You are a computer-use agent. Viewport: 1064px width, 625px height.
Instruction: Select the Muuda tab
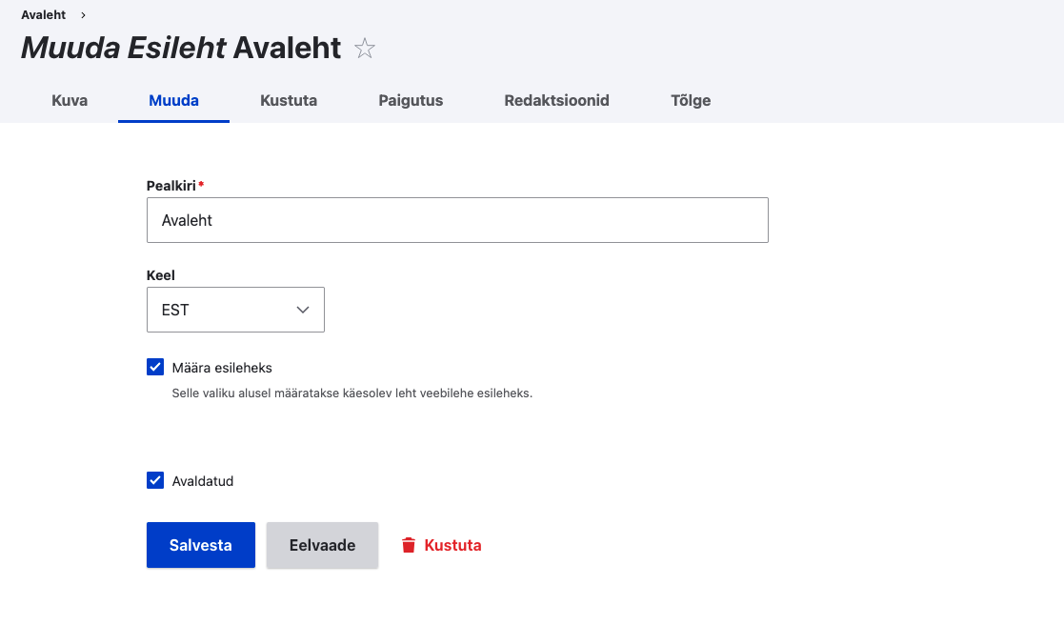coord(173,100)
